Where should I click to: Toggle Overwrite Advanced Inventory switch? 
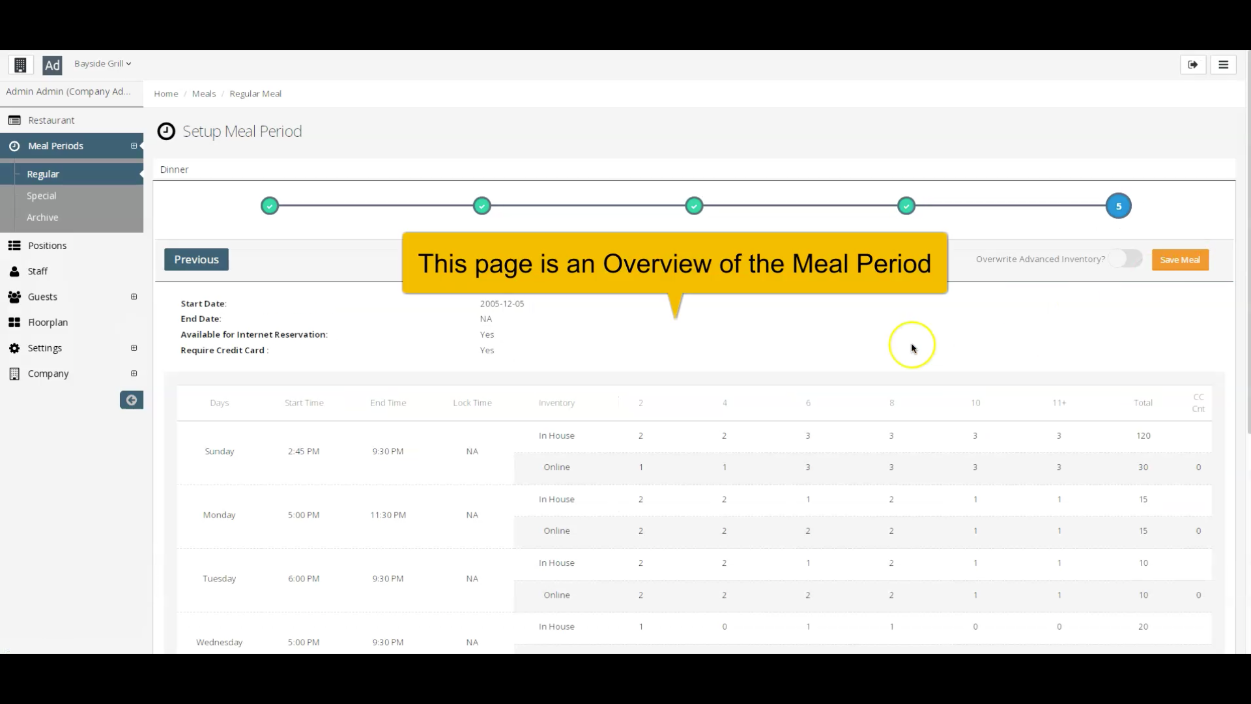[1126, 259]
